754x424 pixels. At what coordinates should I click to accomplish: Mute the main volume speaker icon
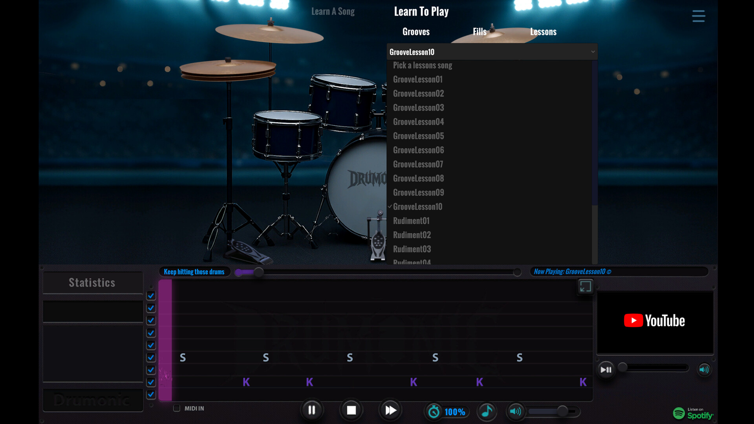515,411
